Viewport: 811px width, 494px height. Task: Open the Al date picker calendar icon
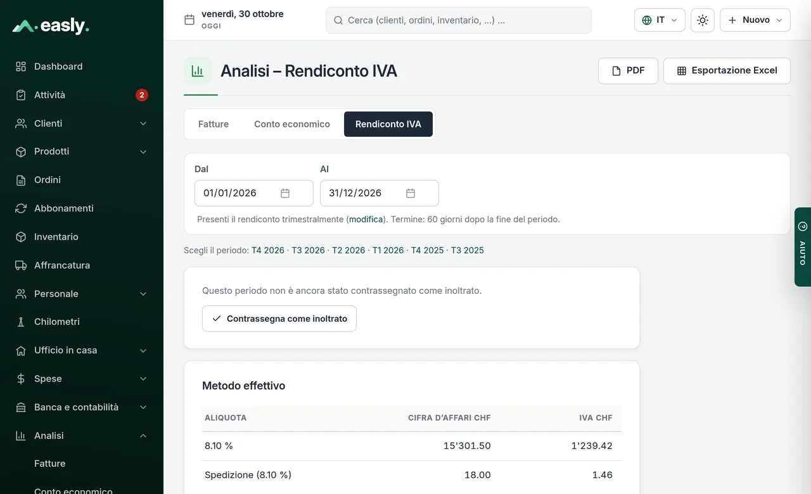411,193
